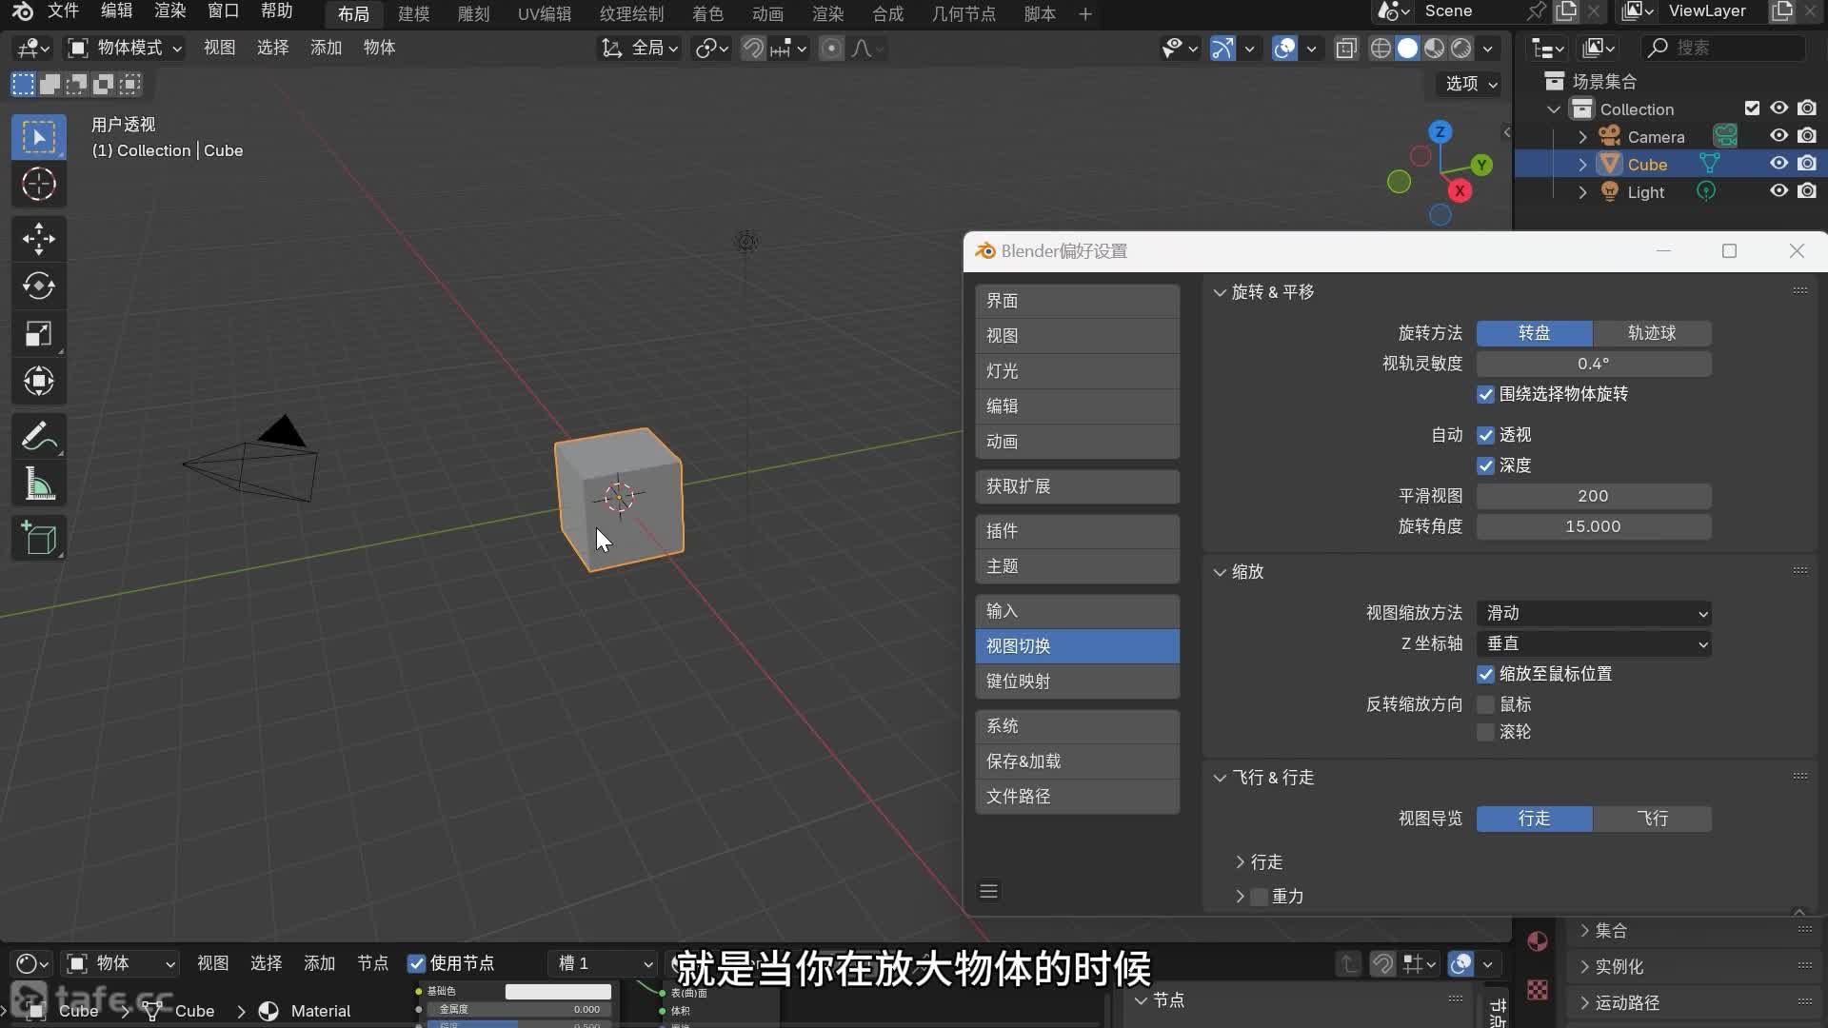
Task: Open 插件 preferences section
Action: (1077, 531)
